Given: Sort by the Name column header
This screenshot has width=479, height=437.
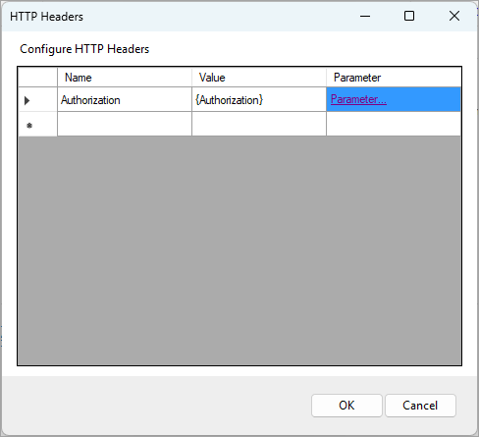Looking at the screenshot, I should coord(125,78).
